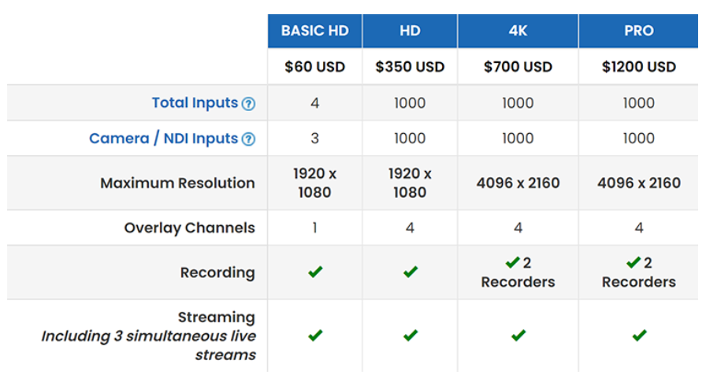Click Camera / NDI Inputs 1000 in PRO column

tap(639, 139)
